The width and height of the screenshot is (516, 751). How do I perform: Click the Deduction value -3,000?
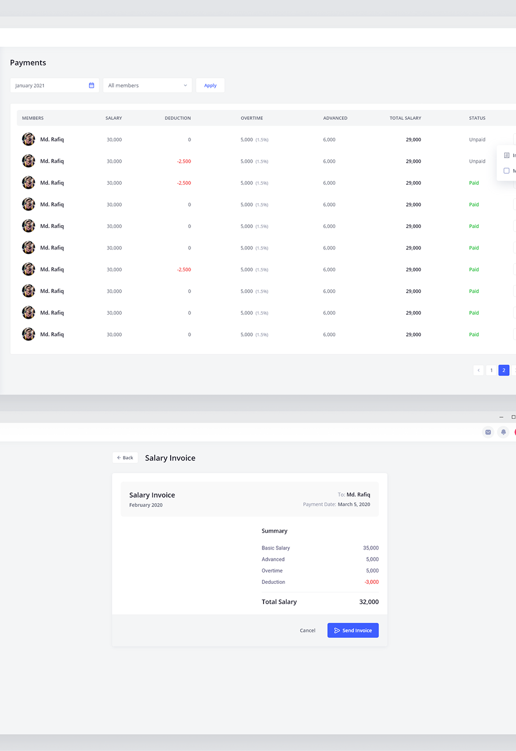tap(371, 582)
